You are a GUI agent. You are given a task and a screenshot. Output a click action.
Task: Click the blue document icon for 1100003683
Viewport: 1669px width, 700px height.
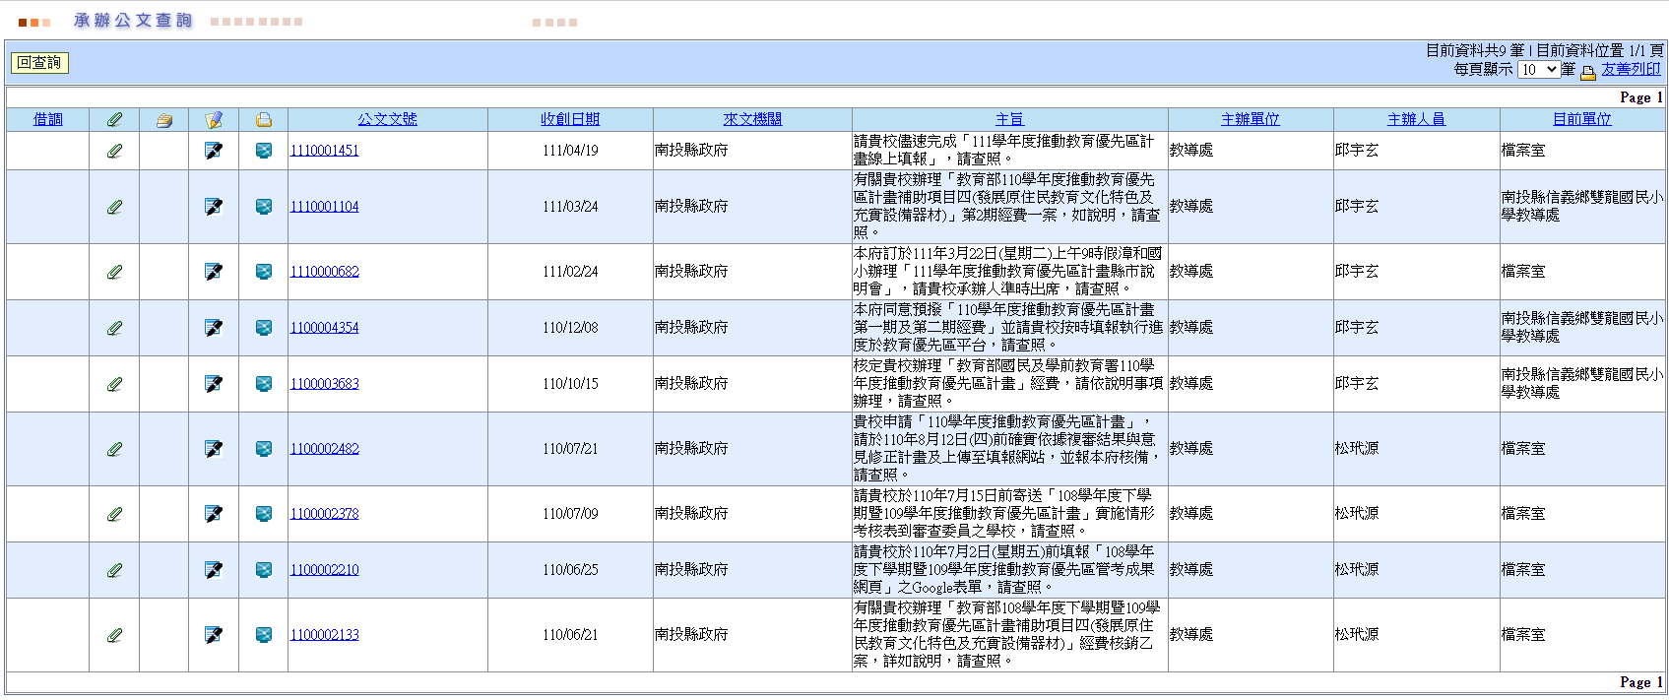pos(264,384)
